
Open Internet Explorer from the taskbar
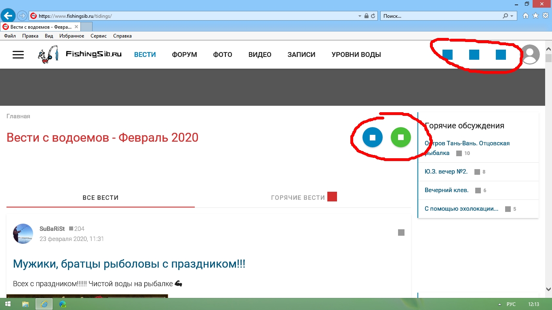(x=44, y=304)
